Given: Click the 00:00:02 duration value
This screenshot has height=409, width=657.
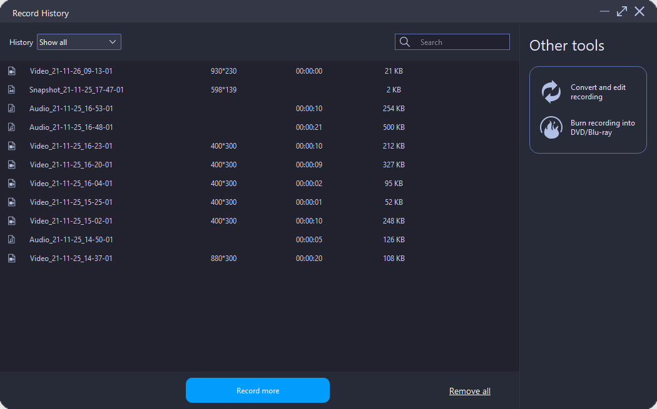Looking at the screenshot, I should [x=309, y=184].
